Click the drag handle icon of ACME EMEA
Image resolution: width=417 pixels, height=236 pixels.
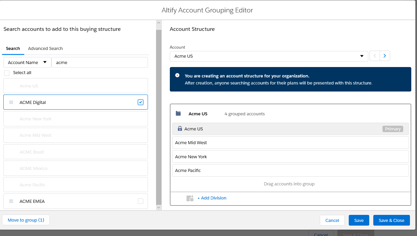tap(11, 201)
